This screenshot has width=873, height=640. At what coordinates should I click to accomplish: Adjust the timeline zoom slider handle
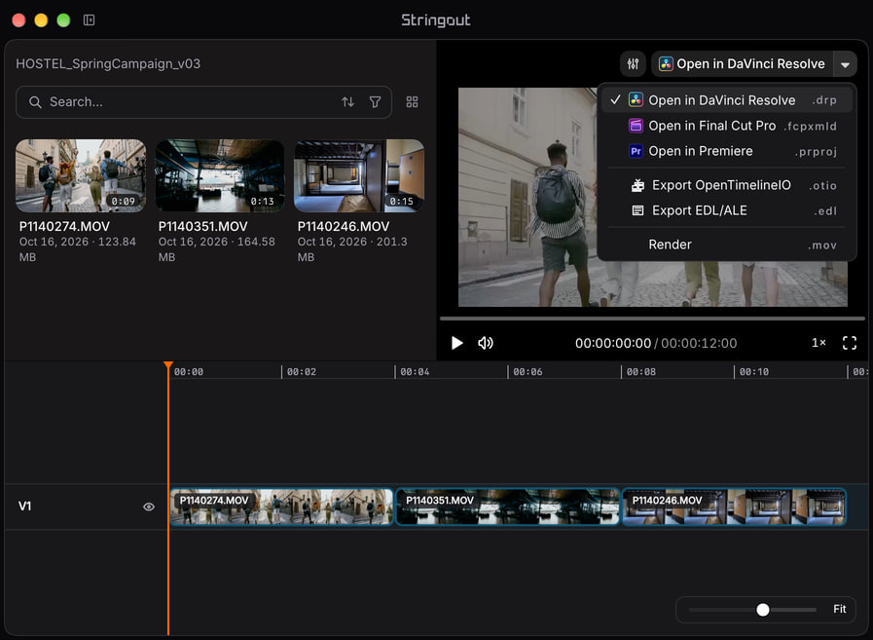[763, 610]
